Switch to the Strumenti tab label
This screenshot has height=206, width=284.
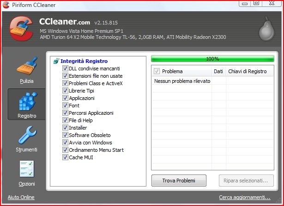coord(26,150)
